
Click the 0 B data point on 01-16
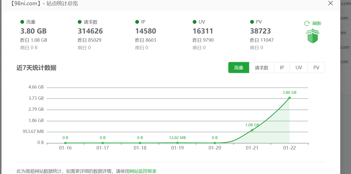65,142
